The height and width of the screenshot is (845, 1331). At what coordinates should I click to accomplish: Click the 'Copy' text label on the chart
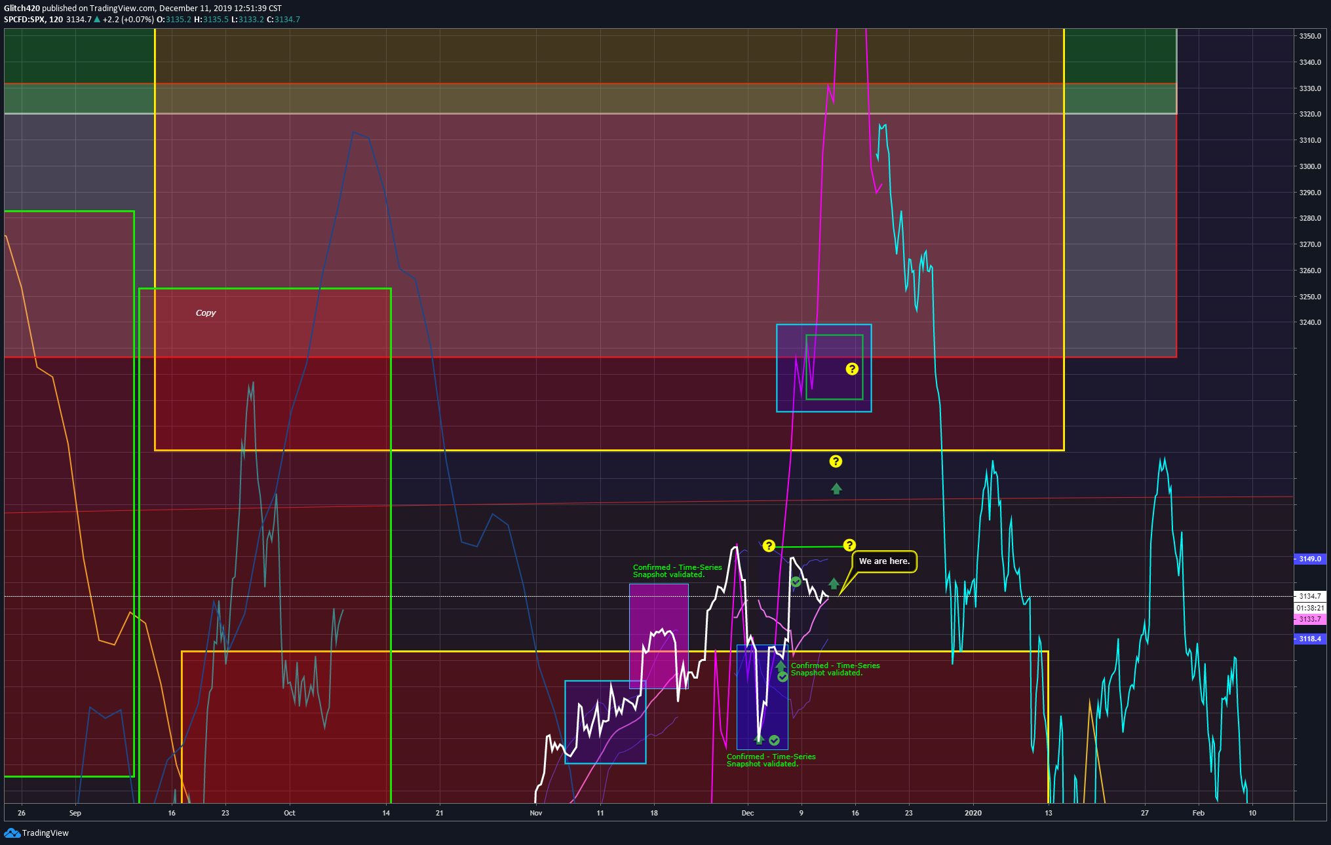click(206, 313)
